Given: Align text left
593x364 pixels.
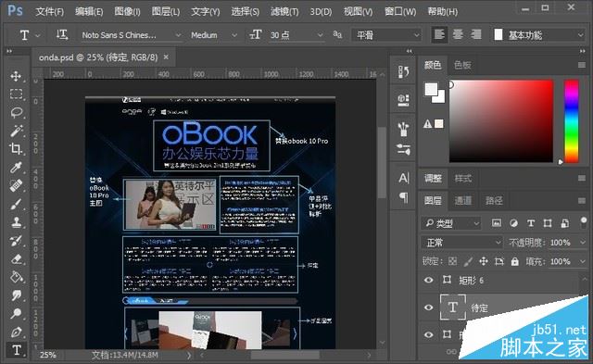Looking at the screenshot, I should 439,35.
